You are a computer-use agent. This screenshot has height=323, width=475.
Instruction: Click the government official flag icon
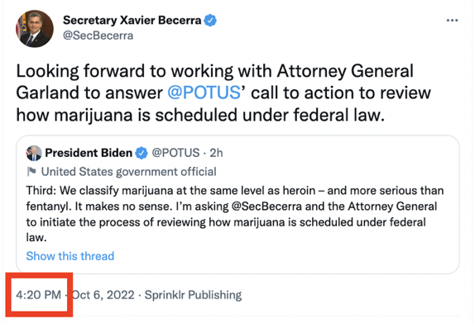[31, 172]
